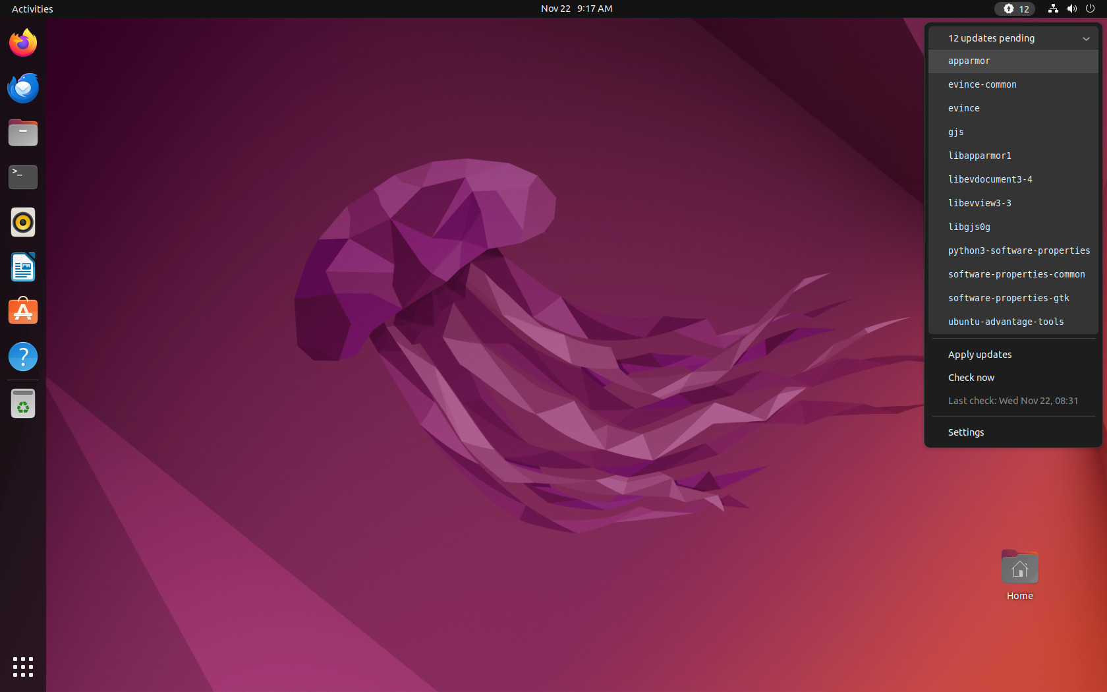Click the Last check timestamp text
The width and height of the screenshot is (1107, 692).
tap(1013, 401)
